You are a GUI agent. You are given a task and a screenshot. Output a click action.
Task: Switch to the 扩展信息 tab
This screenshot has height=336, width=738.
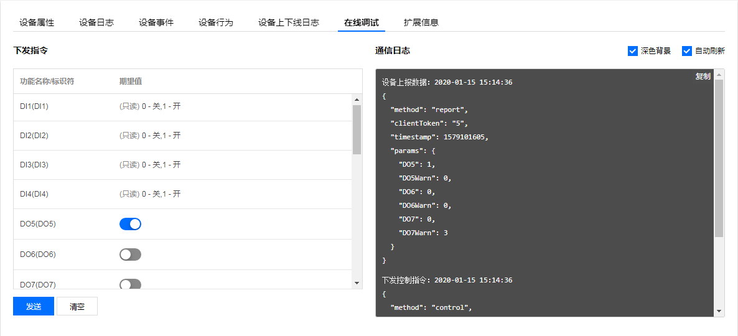click(x=421, y=22)
